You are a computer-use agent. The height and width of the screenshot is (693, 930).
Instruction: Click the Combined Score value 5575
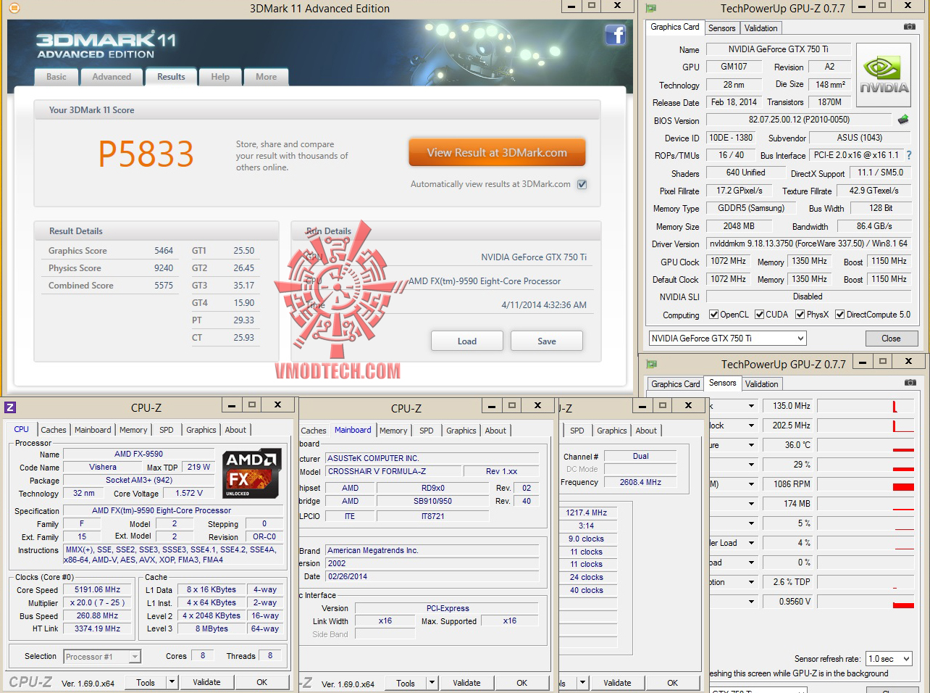coord(164,286)
